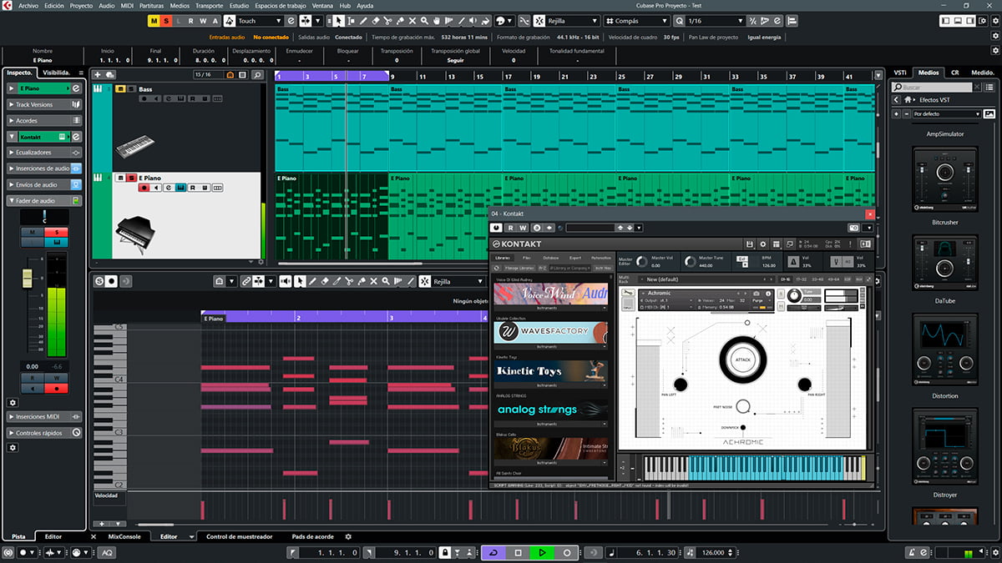Viewport: 1002px width, 563px height.
Task: Toggle the global Mute M button
Action: [x=154, y=20]
